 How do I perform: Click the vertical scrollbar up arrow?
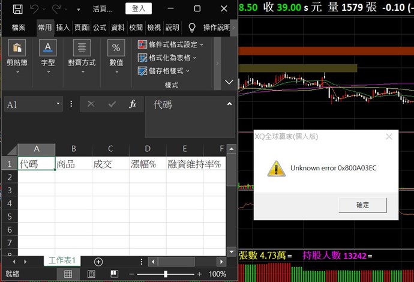232,149
